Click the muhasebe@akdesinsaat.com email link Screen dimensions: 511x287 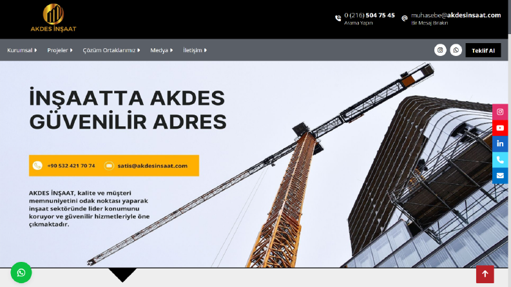click(x=456, y=15)
